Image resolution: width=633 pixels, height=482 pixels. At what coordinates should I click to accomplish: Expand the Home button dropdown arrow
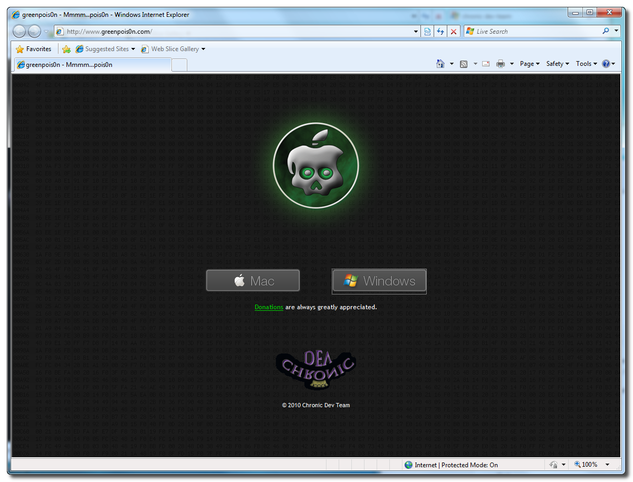click(x=452, y=64)
